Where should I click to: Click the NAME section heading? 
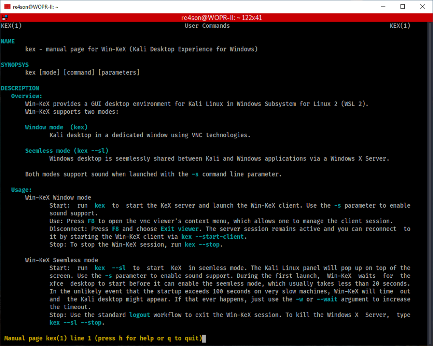click(7, 41)
